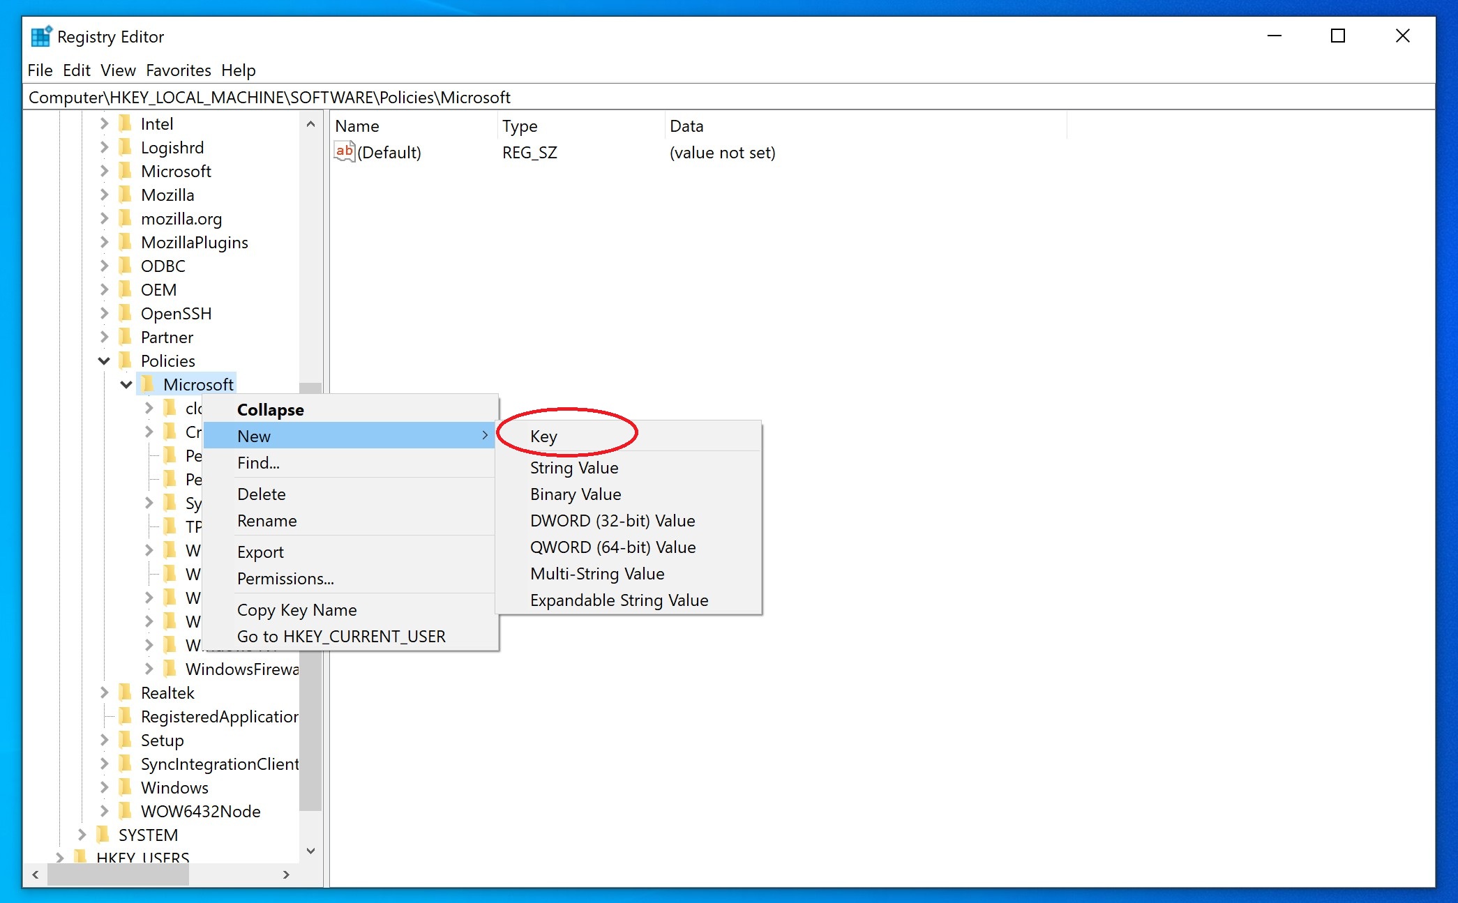Click the folder icon beside ODBC
This screenshot has height=903, width=1458.
126,266
